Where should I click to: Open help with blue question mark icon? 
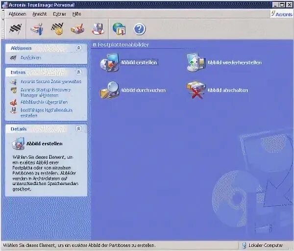pos(140,29)
